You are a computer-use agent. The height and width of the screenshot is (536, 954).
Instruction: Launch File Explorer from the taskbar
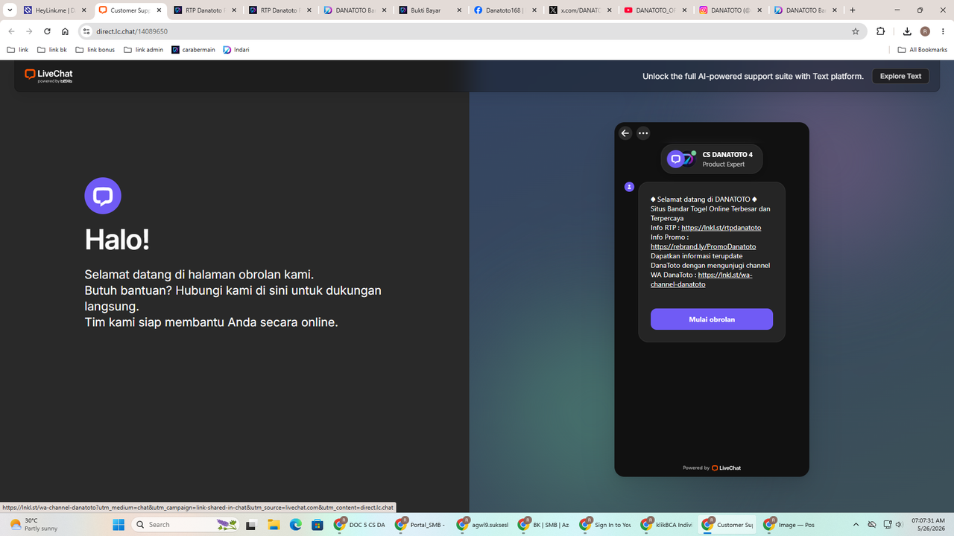pos(273,525)
